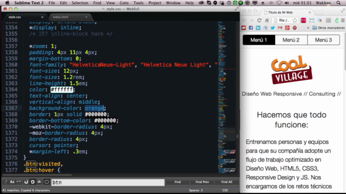Open the Apple menu
The image size is (346, 194).
point(7,3)
